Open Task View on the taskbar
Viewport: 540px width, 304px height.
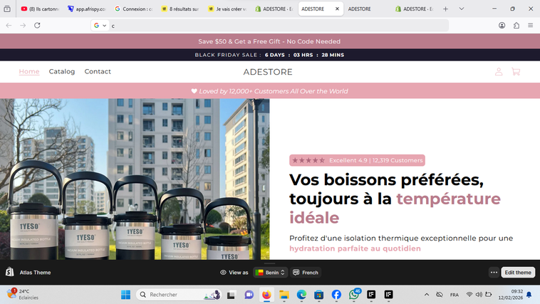pyautogui.click(x=231, y=295)
